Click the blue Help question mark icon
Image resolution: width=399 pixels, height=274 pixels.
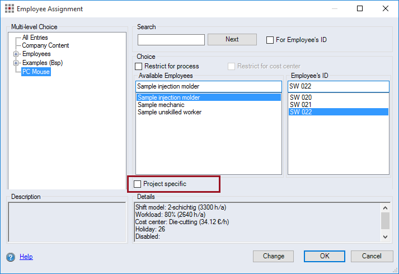[11, 257]
